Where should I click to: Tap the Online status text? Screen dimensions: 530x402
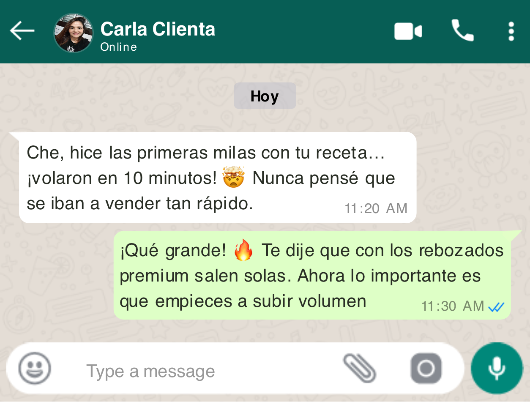[x=119, y=47]
